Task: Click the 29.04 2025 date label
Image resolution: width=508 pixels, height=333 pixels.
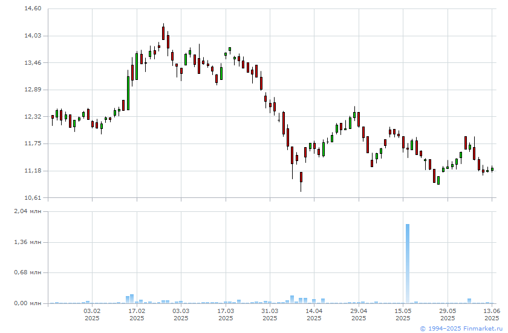Action: [x=359, y=314]
